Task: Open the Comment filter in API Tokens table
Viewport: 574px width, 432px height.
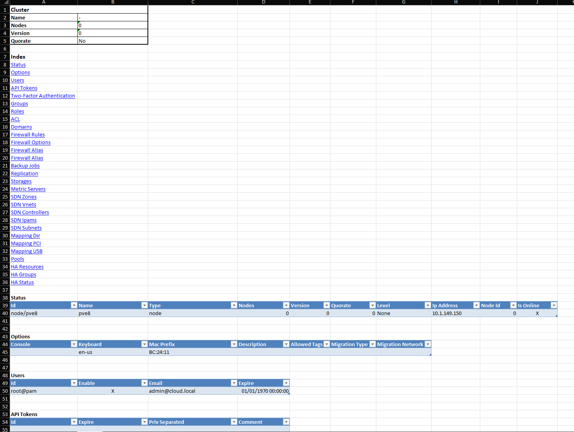Action: click(286, 422)
